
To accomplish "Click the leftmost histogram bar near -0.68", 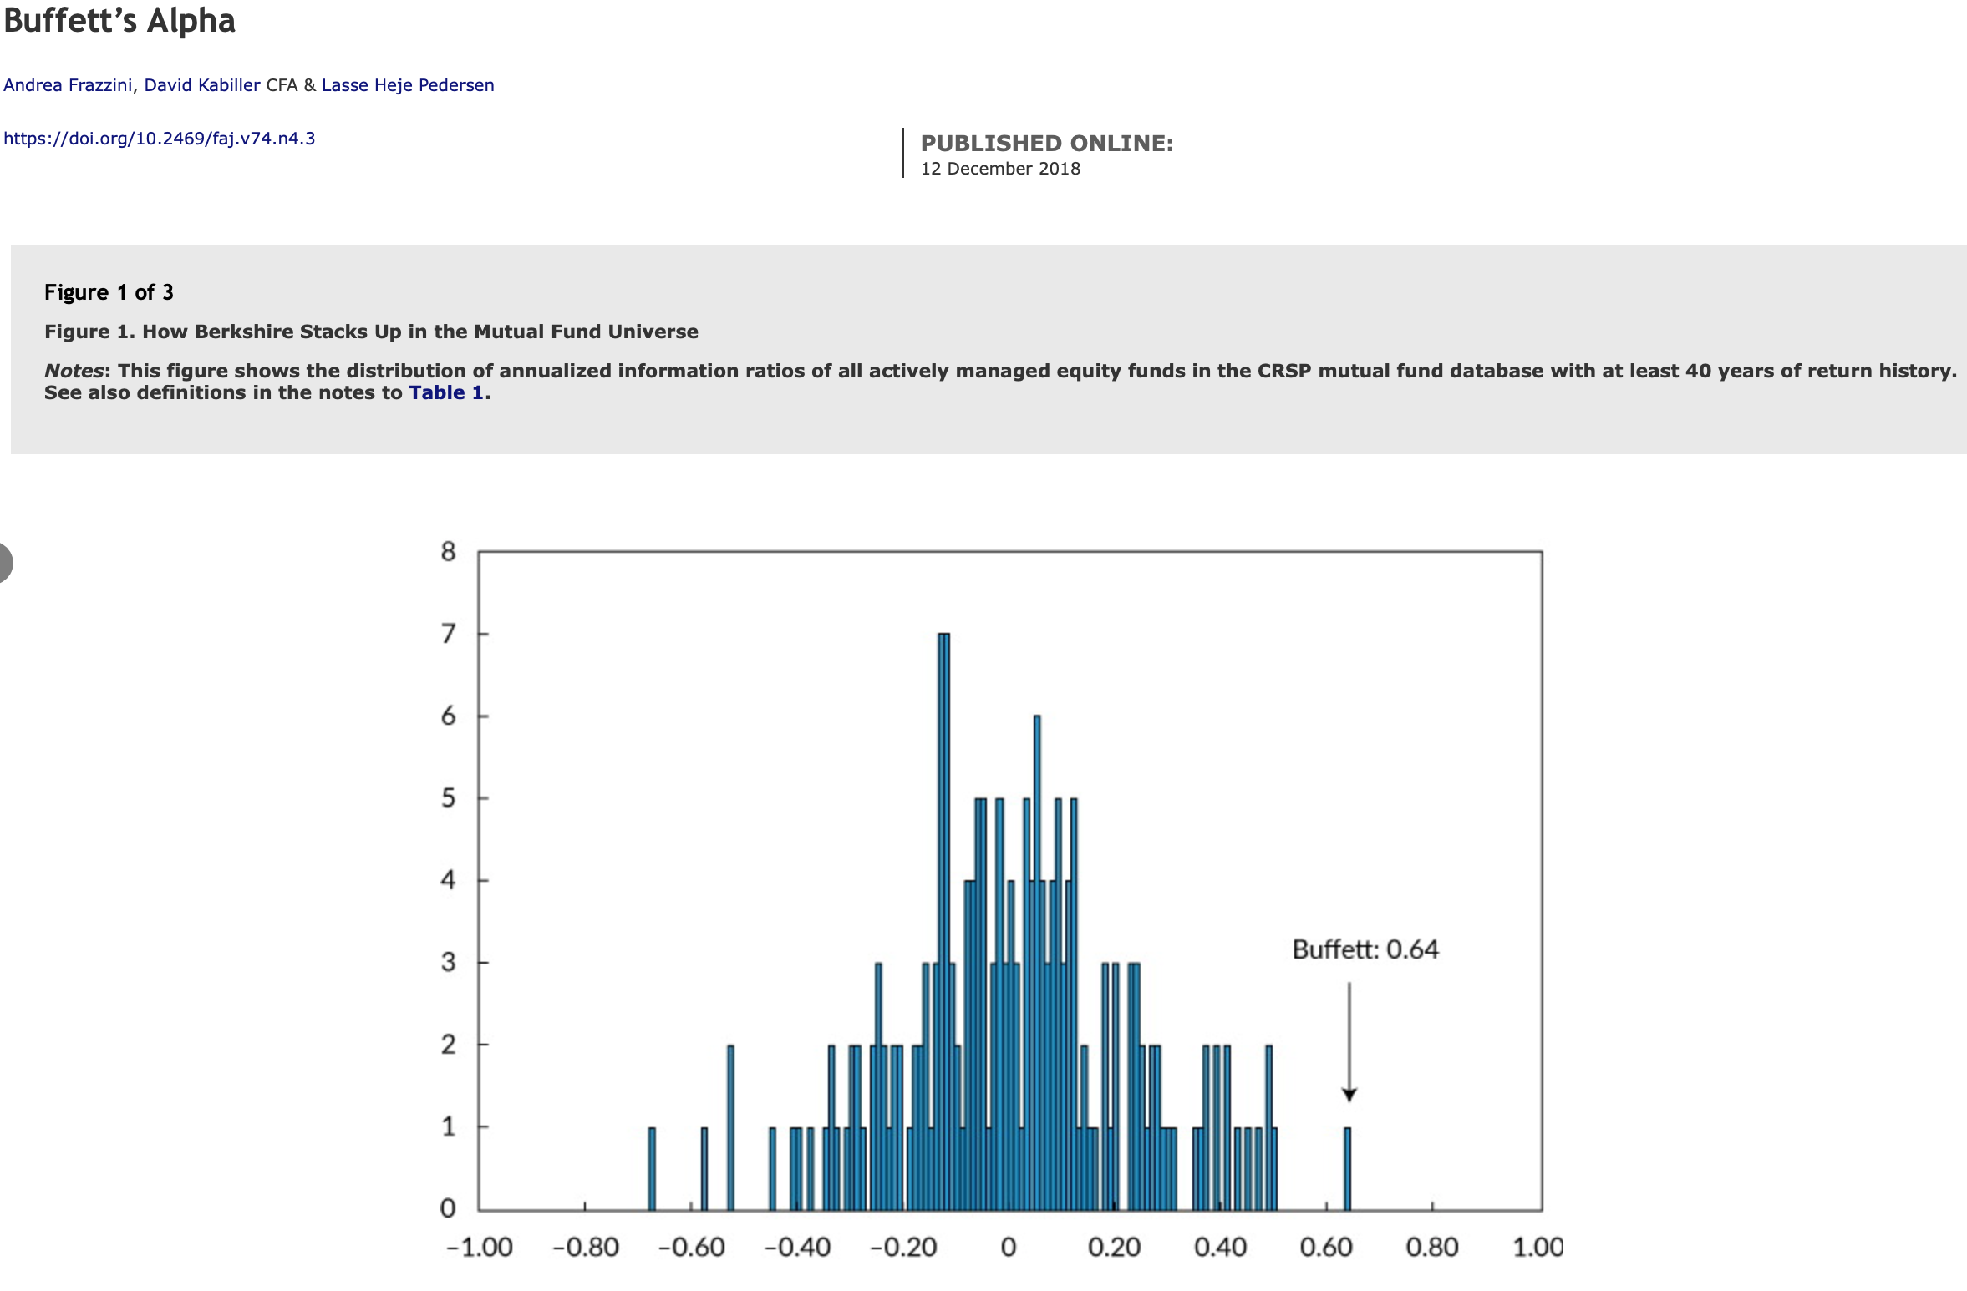I will tap(652, 1169).
